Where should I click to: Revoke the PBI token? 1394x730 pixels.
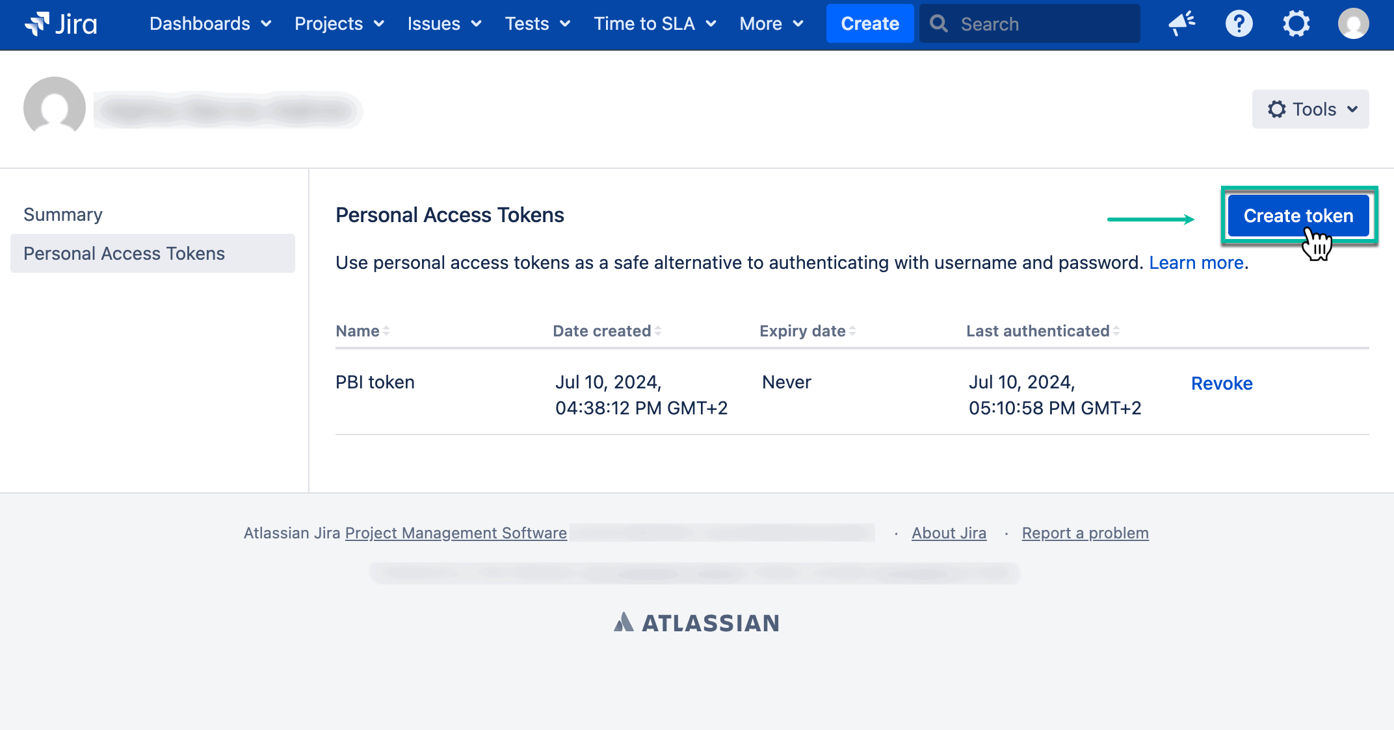[1221, 384]
